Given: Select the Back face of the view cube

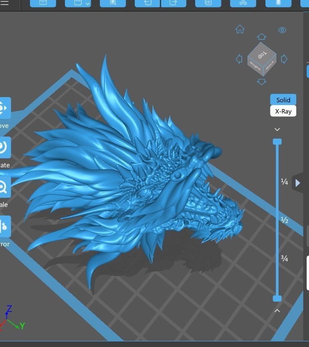Looking at the screenshot, I should [x=270, y=65].
